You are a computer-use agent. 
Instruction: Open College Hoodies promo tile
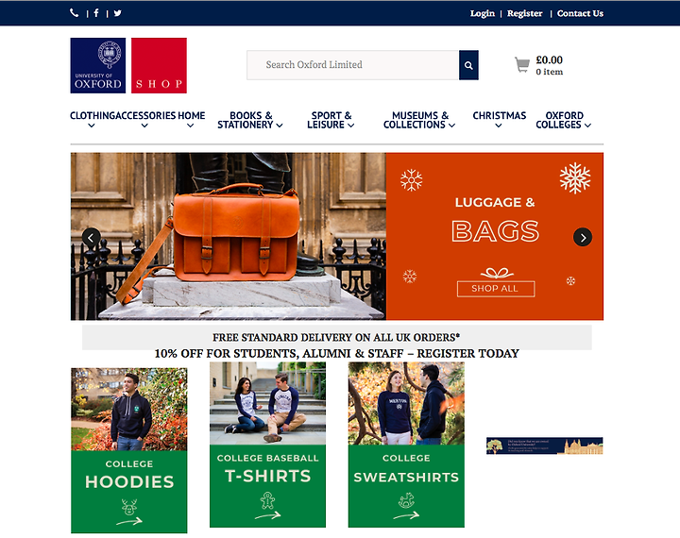(x=129, y=450)
